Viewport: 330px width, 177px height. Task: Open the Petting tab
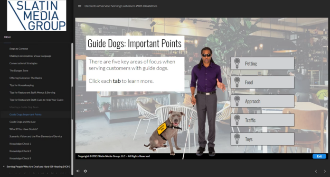pos(263,63)
